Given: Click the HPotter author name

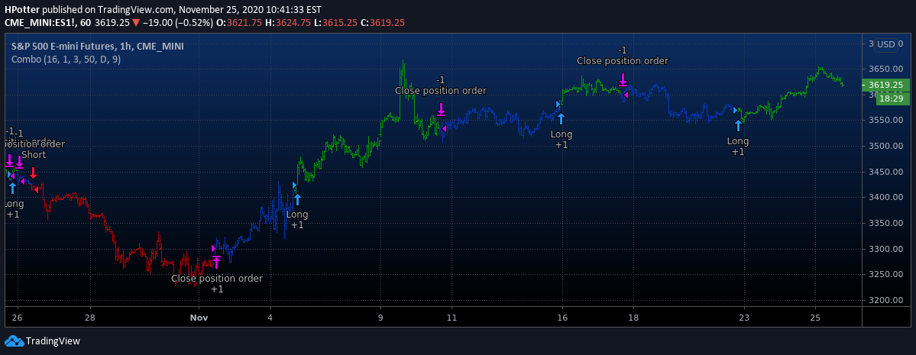Looking at the screenshot, I should point(22,10).
